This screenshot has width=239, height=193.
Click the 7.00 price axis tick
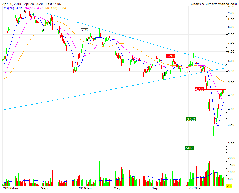[231, 43]
